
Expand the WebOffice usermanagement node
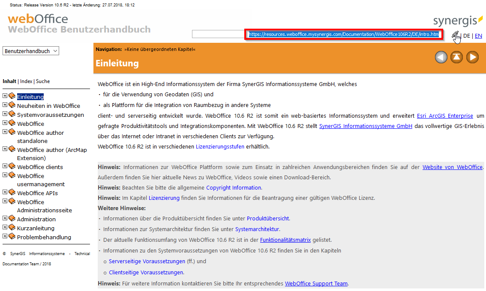(5, 175)
